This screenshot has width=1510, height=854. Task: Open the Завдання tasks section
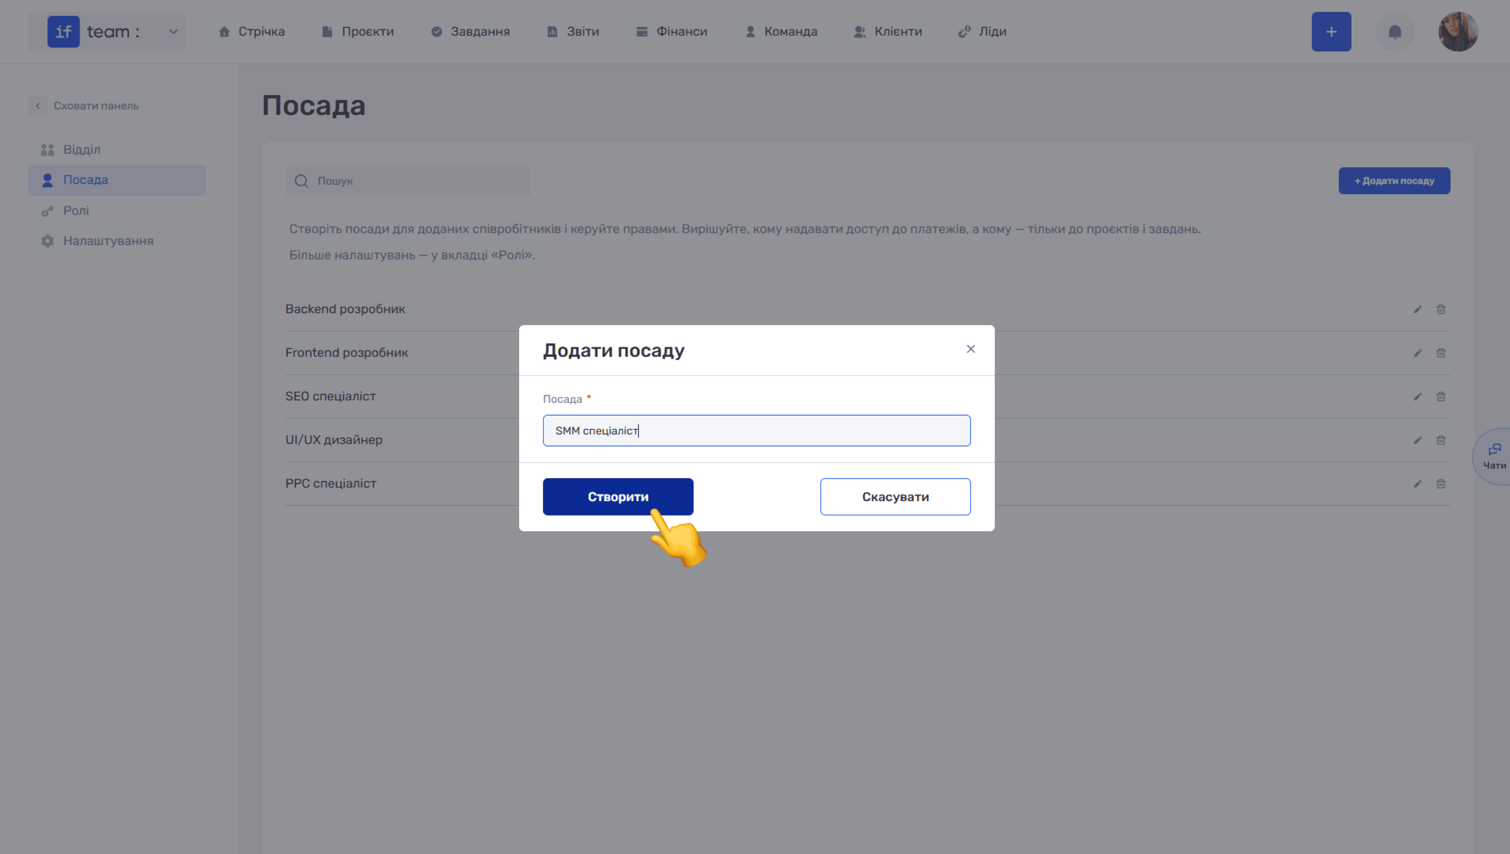pos(470,32)
